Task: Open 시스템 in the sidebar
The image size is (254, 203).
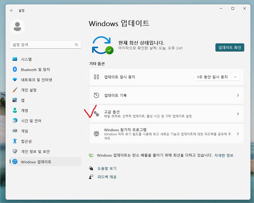Action: (26, 59)
